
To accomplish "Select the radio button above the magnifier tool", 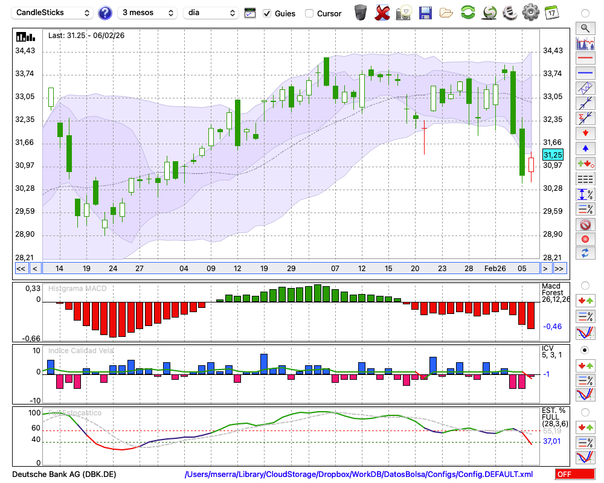I will click(x=585, y=13).
